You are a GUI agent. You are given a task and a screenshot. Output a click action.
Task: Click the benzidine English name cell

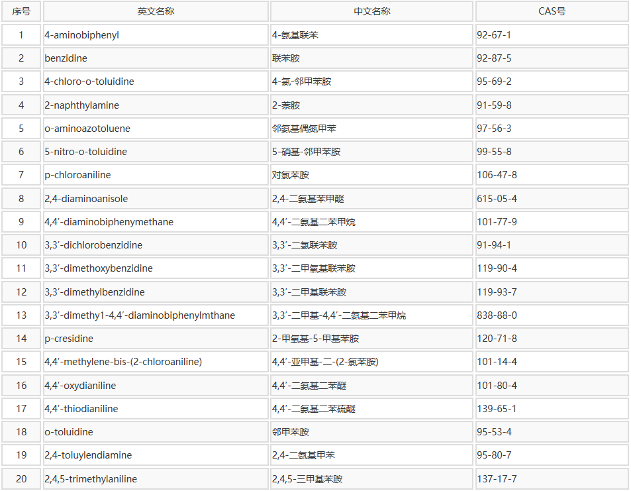pos(66,58)
